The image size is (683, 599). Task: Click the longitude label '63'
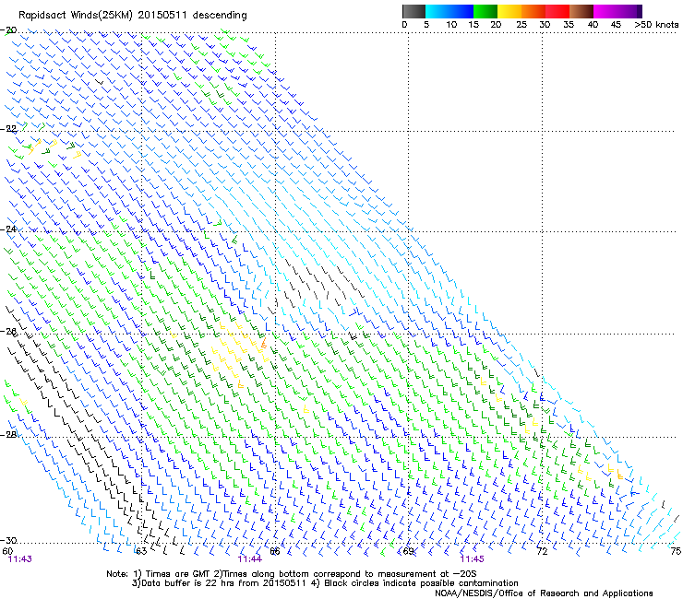pyautogui.click(x=141, y=551)
